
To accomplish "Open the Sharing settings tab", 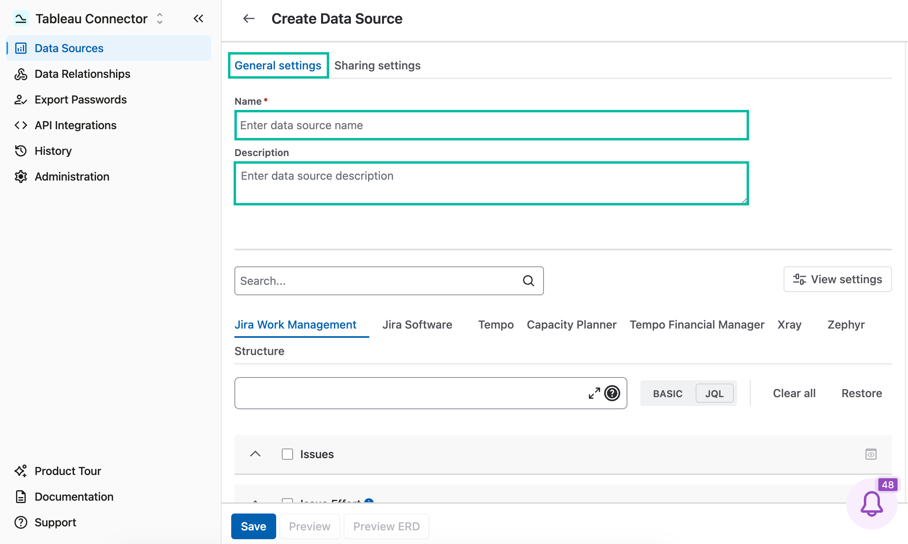I will [377, 65].
